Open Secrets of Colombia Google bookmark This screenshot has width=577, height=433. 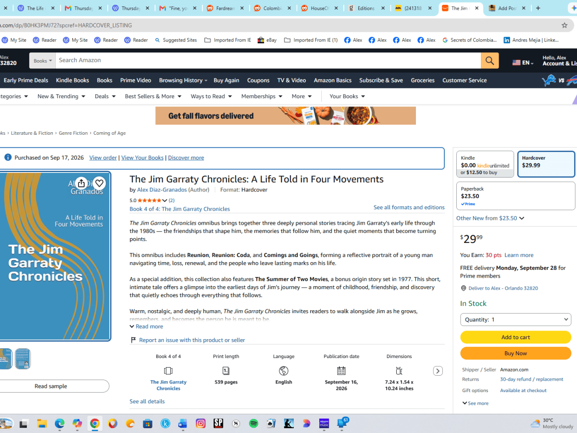(x=470, y=40)
